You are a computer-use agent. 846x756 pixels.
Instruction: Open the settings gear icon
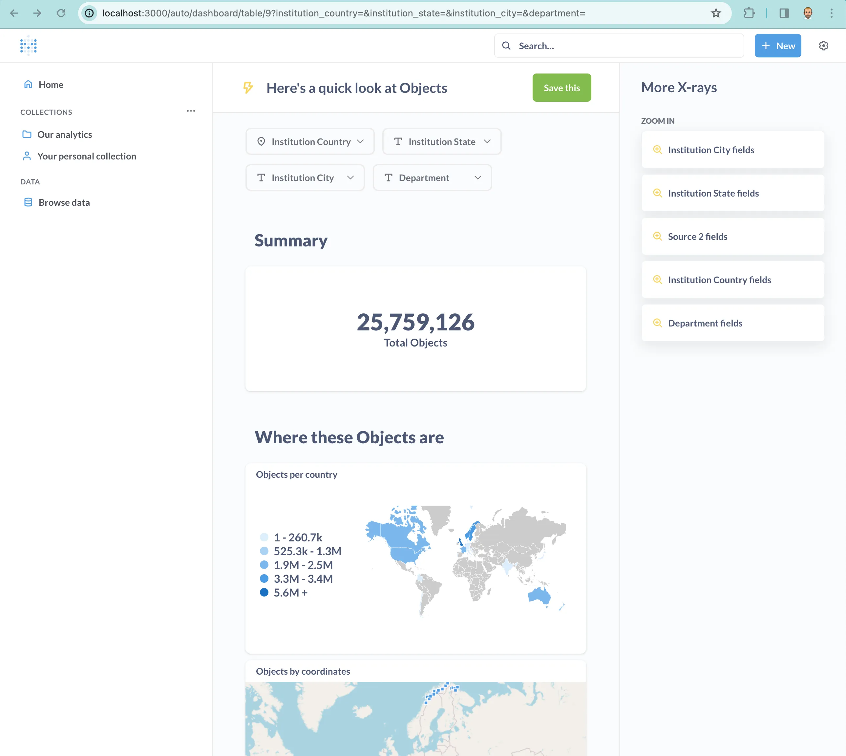823,46
